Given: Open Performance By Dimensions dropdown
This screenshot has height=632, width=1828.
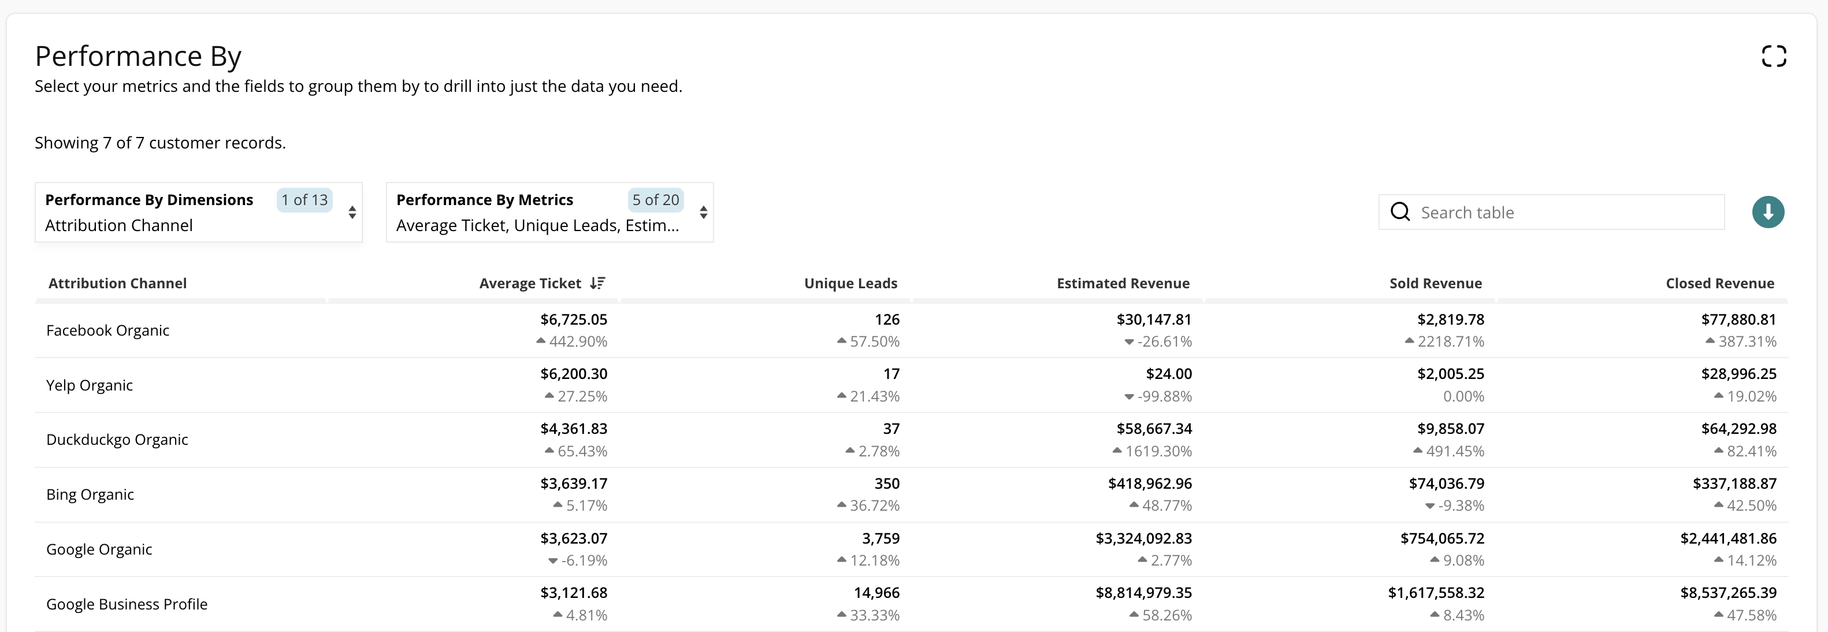Looking at the screenshot, I should pos(198,212).
